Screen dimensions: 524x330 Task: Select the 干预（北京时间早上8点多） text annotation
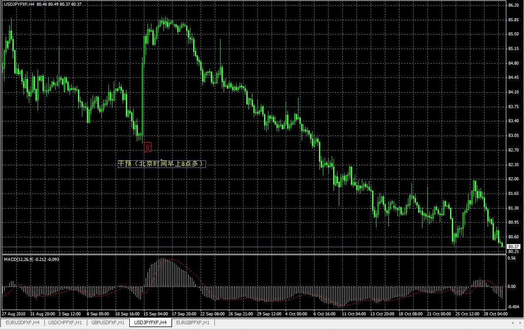coord(162,163)
